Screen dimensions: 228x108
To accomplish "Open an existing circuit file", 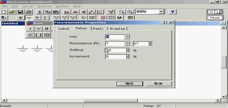I will (12, 12).
